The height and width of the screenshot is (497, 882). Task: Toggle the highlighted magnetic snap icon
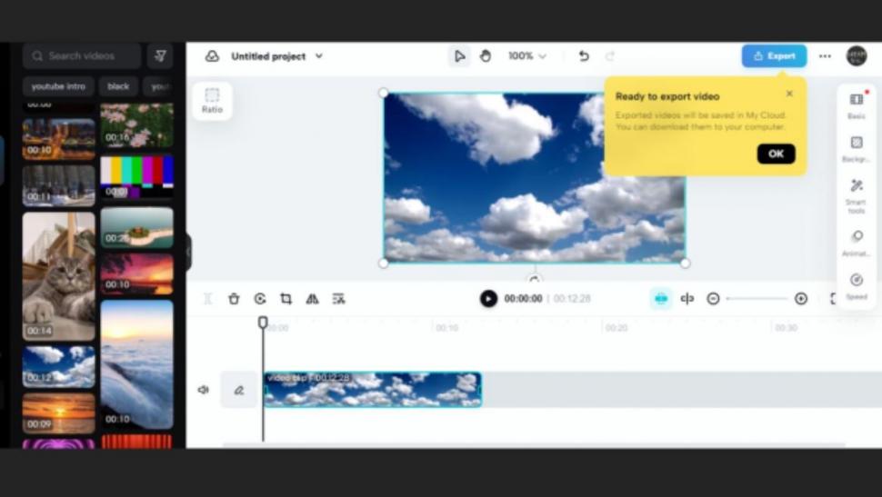point(661,299)
